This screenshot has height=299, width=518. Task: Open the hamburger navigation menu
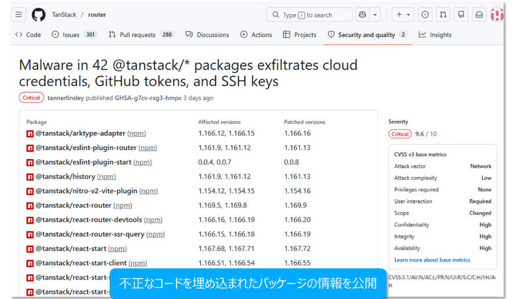[19, 15]
